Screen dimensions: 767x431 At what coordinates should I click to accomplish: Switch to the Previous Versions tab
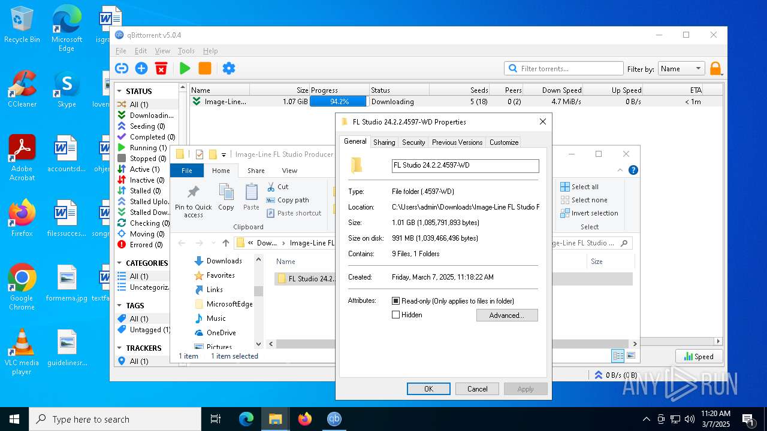pyautogui.click(x=457, y=142)
